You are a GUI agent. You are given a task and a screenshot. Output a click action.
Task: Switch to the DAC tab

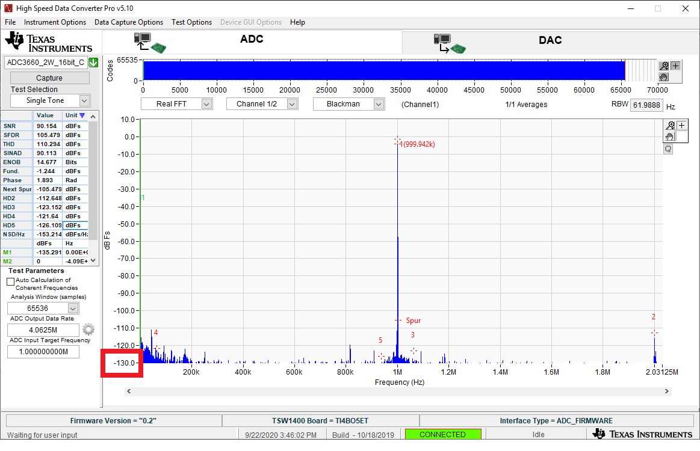coord(550,40)
